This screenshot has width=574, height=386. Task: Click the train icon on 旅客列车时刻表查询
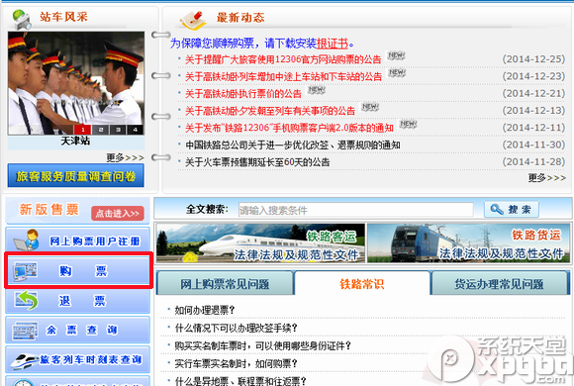pos(23,360)
